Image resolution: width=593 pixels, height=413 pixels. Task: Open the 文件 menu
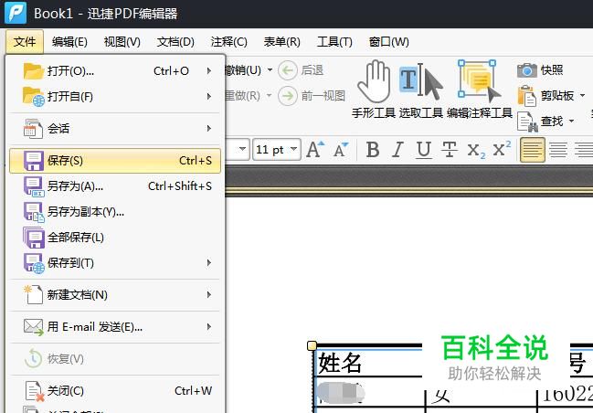coord(25,42)
